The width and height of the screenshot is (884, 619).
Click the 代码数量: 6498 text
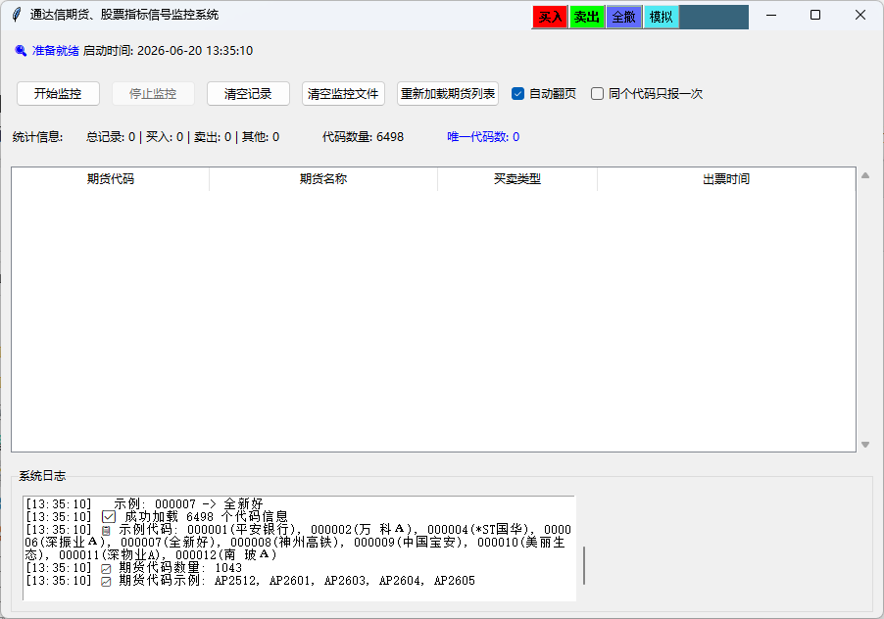[x=363, y=137]
